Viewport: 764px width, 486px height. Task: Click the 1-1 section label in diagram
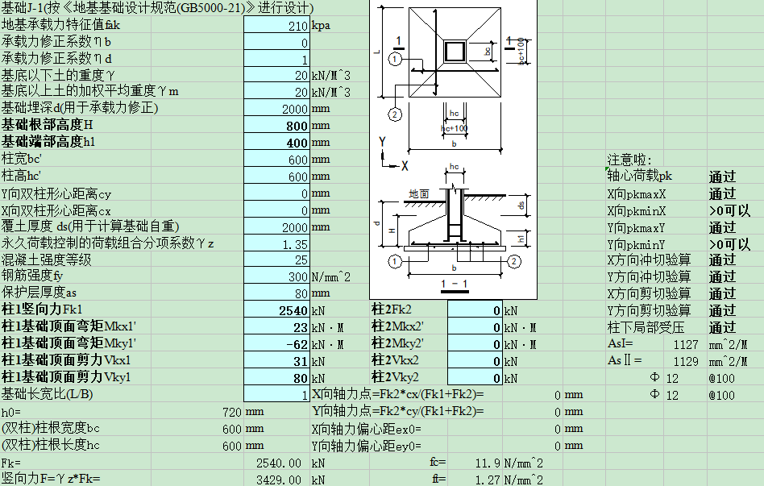[x=455, y=285]
